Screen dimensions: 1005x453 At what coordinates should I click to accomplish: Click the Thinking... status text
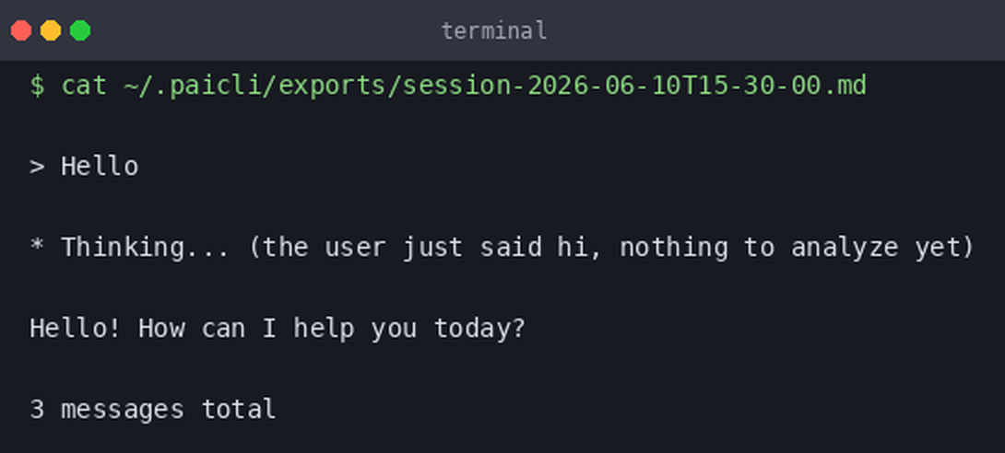click(146, 247)
